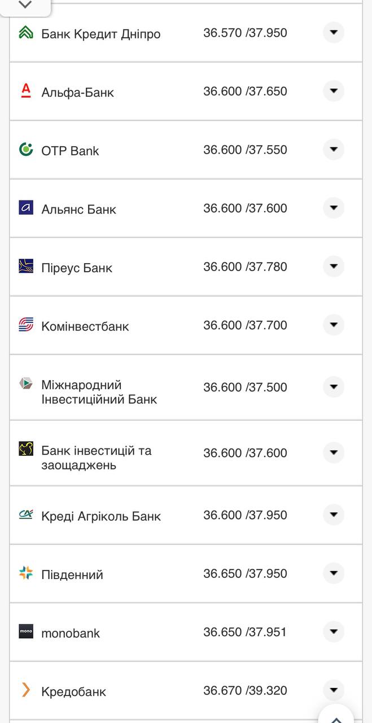This screenshot has height=723, width=372.
Task: Click the 36.600 /37.780 rate for Піреус Банк
Action: (246, 266)
